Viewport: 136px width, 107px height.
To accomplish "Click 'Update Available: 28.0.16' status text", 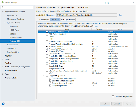I will pos(118,46).
